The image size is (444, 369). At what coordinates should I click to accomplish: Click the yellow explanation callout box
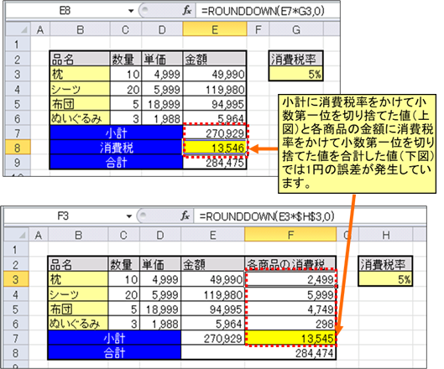[357, 143]
